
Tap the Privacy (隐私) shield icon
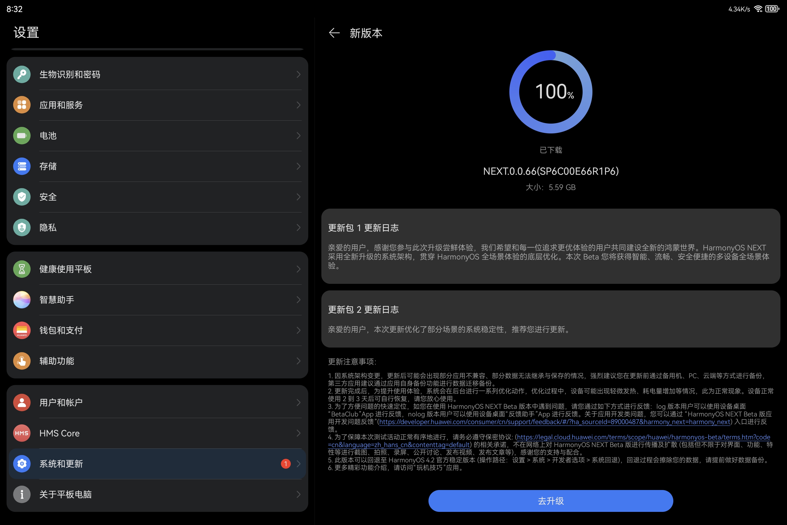(x=22, y=228)
